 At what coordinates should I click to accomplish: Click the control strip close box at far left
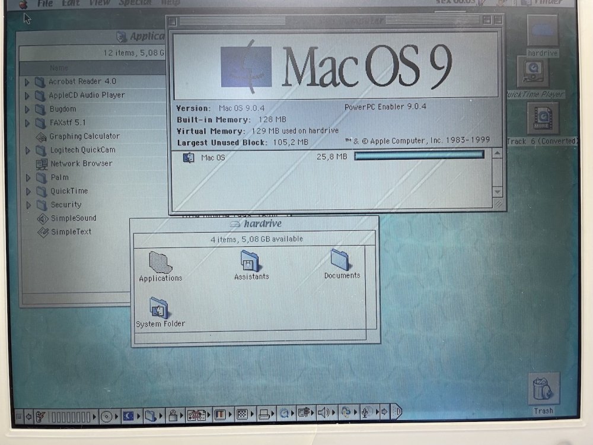pyautogui.click(x=18, y=417)
